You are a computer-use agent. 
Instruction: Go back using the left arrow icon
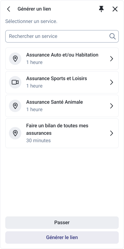coord(9,9)
